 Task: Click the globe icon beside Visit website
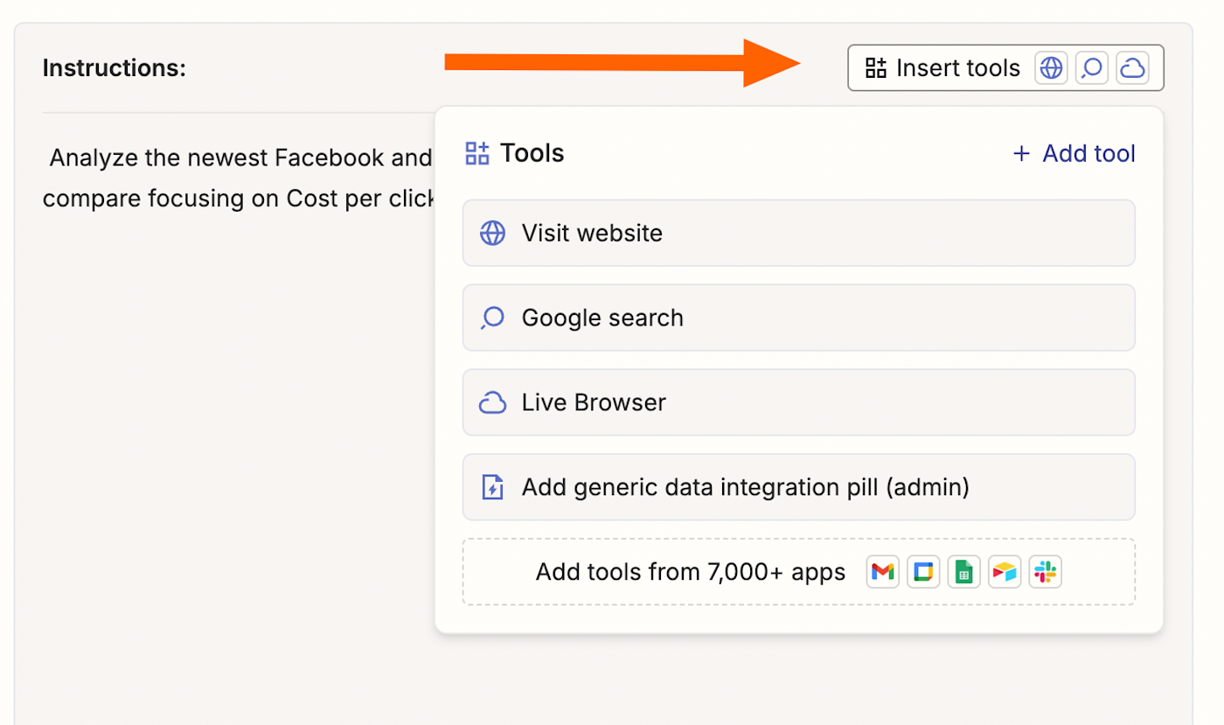493,234
